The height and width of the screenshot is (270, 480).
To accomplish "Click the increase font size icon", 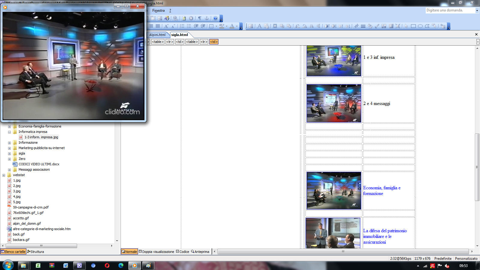I will pyautogui.click(x=166, y=26).
